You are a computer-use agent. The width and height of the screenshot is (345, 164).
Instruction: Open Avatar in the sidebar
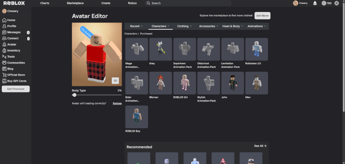(x=9, y=44)
